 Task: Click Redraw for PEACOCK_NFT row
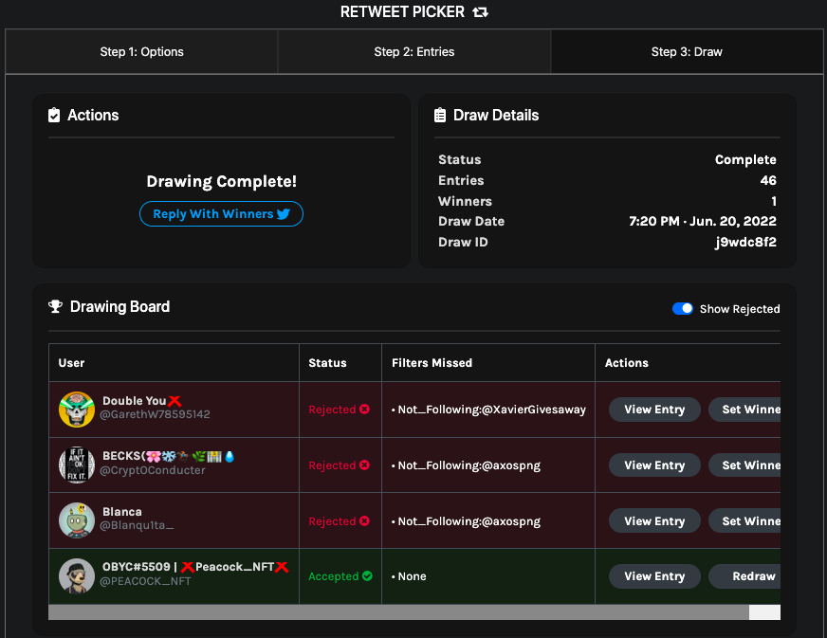click(x=744, y=576)
